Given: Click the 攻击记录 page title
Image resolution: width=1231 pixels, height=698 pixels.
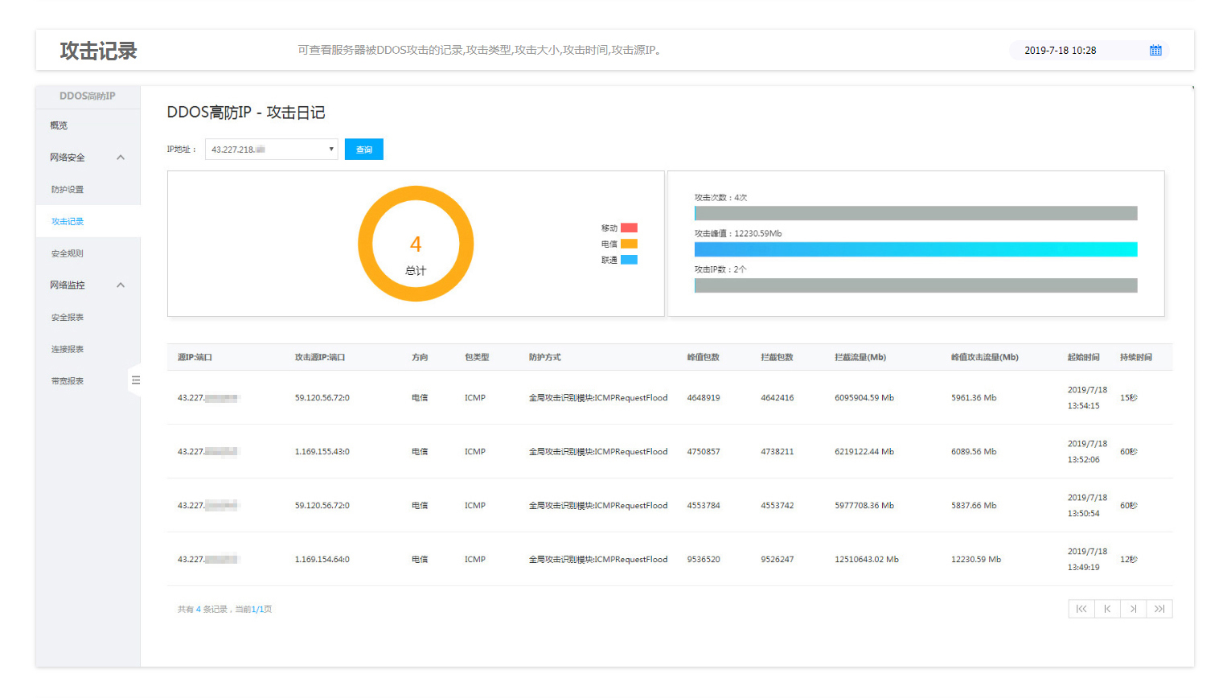Looking at the screenshot, I should [x=98, y=51].
